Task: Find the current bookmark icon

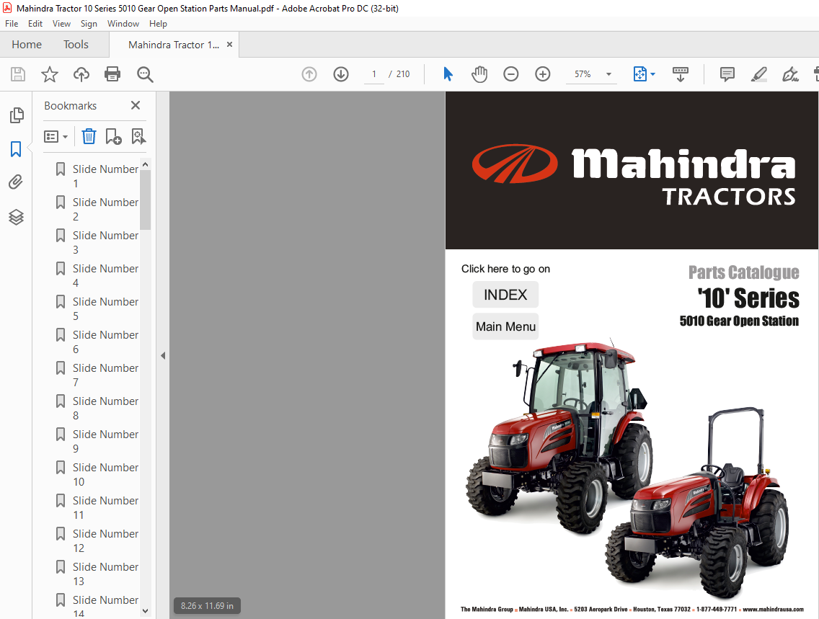Action: click(x=138, y=137)
